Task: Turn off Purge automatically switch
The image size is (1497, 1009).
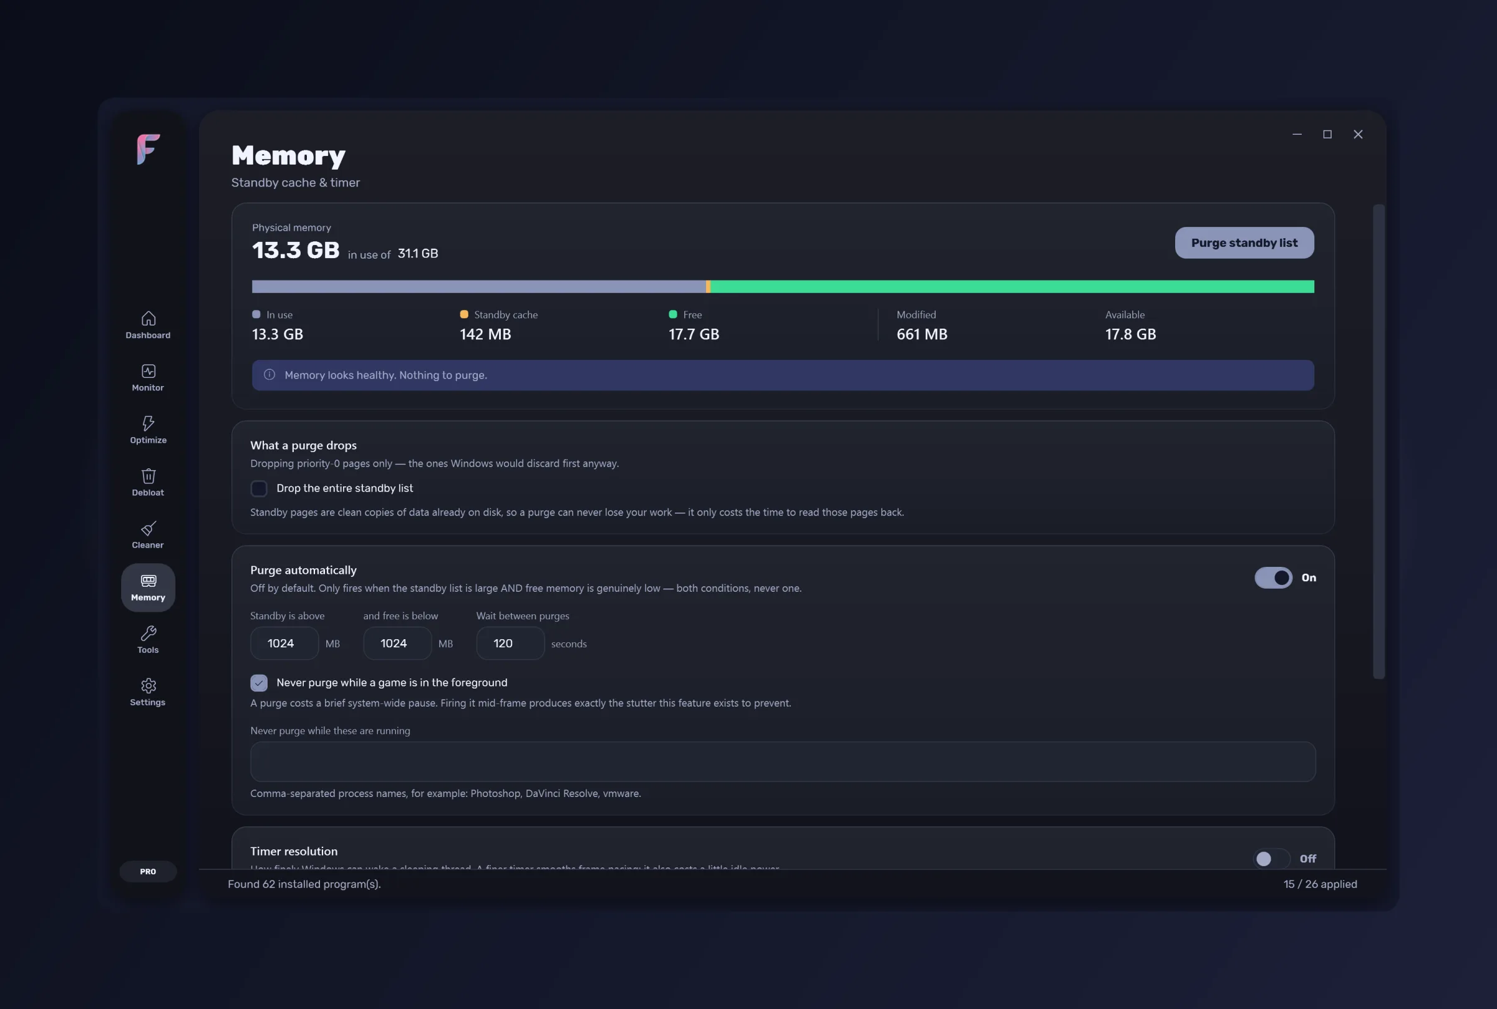Action: (x=1273, y=578)
